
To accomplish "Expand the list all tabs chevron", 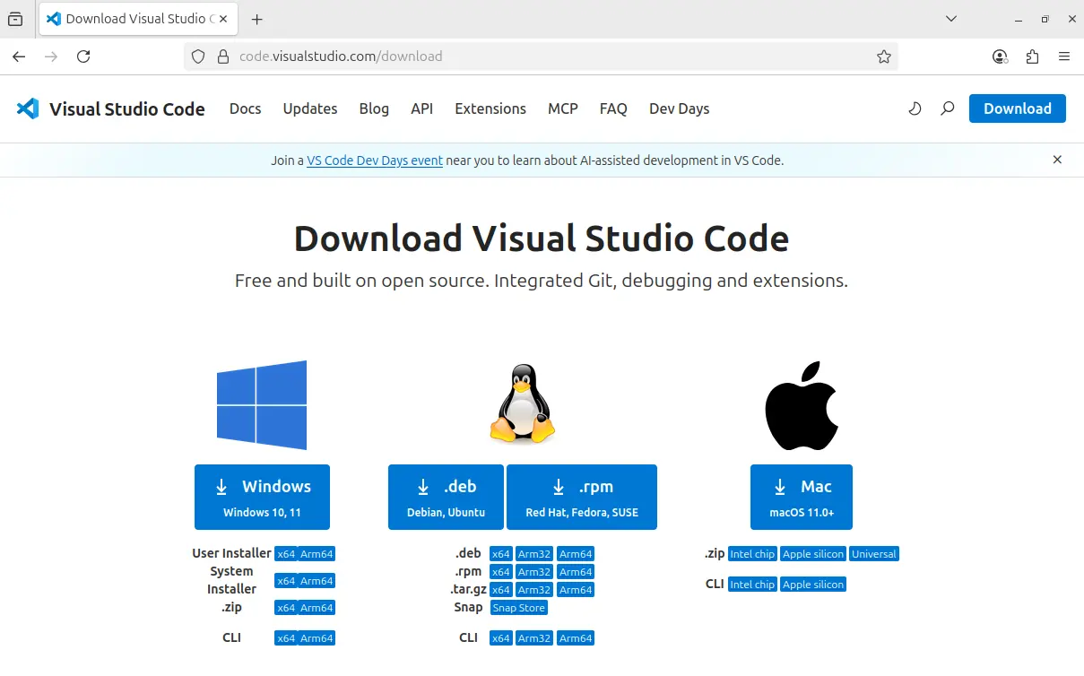I will pyautogui.click(x=951, y=19).
